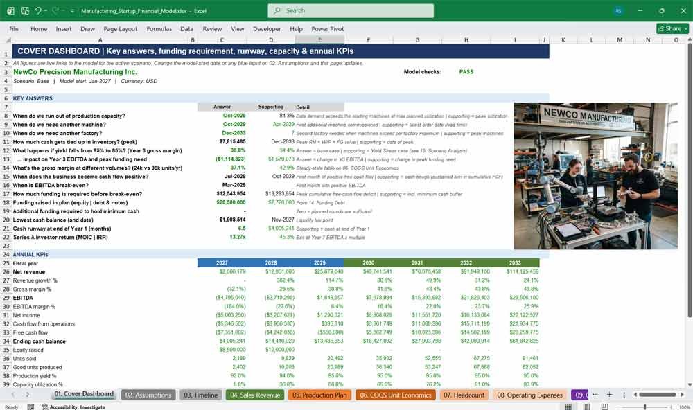Click the Save icon in Quick Access Toolbar
Viewport: 693px width, 410px height.
(25, 10)
